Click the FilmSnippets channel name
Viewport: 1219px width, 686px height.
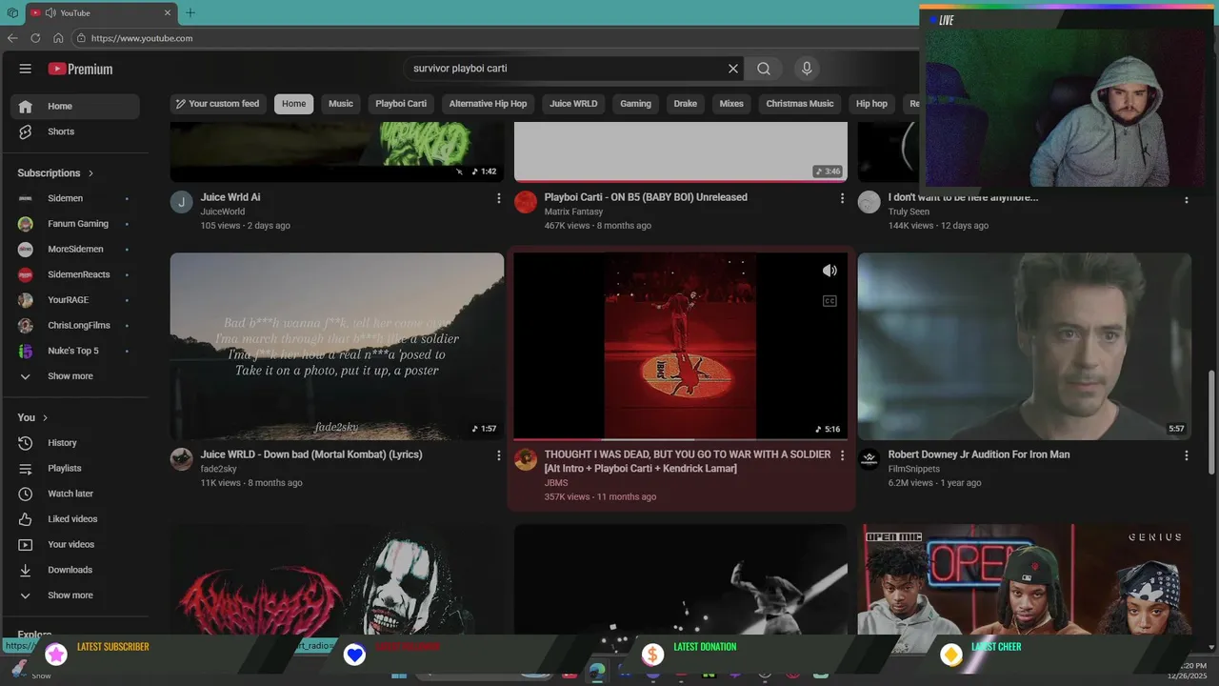pos(914,469)
